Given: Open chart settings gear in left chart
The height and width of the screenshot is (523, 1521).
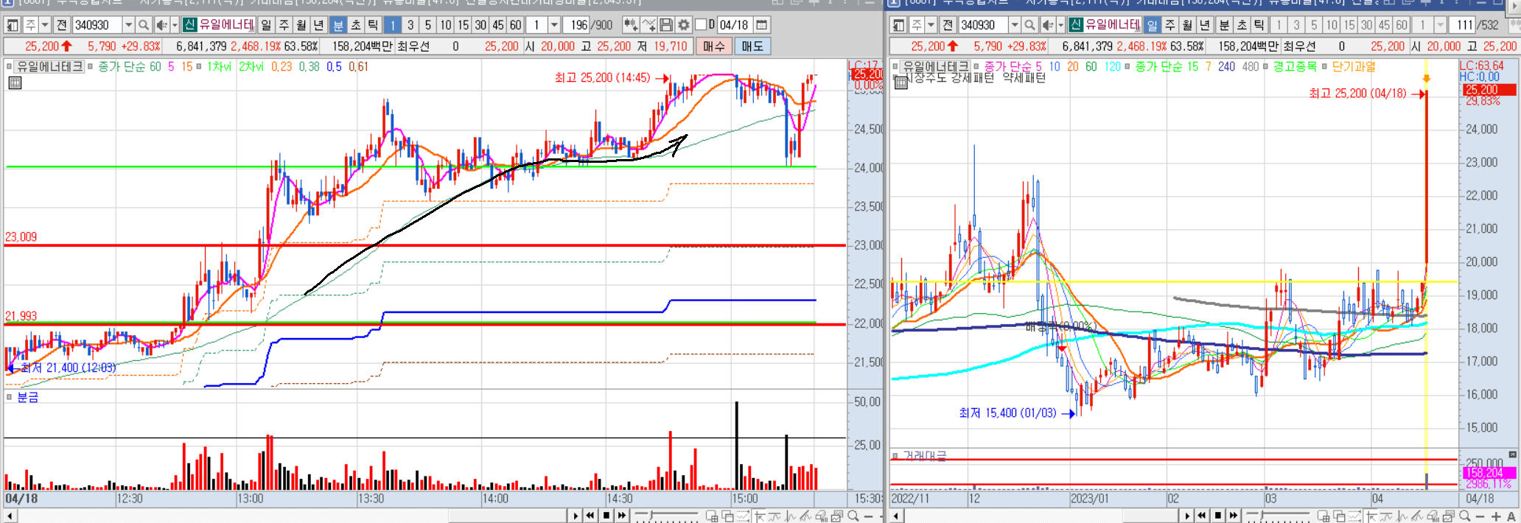Looking at the screenshot, I should pos(683,25).
